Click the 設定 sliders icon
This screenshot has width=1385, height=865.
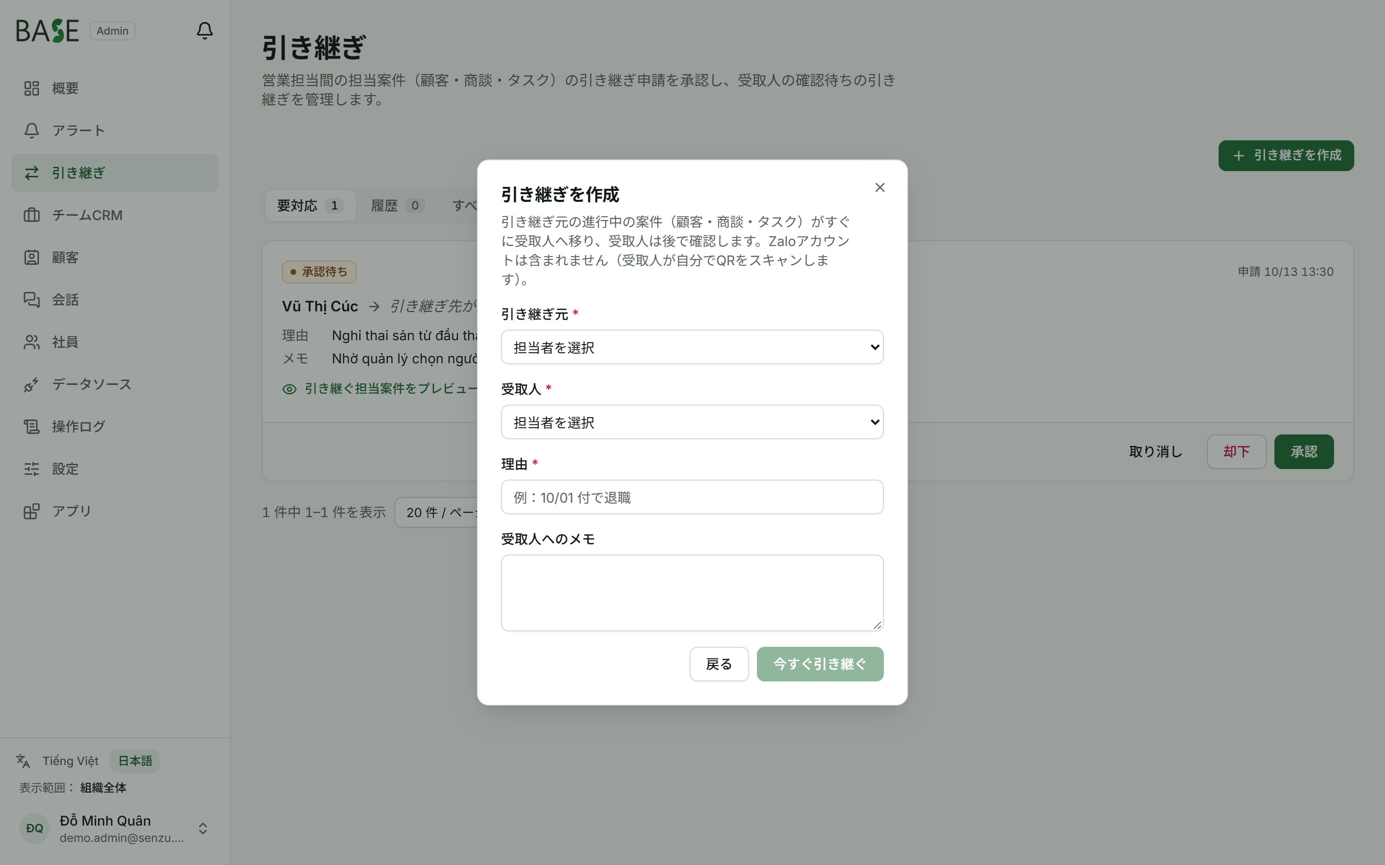point(31,469)
